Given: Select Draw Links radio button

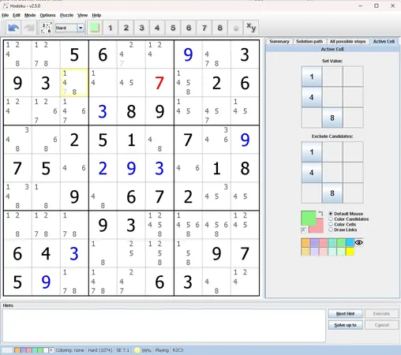Looking at the screenshot, I should coord(331,230).
